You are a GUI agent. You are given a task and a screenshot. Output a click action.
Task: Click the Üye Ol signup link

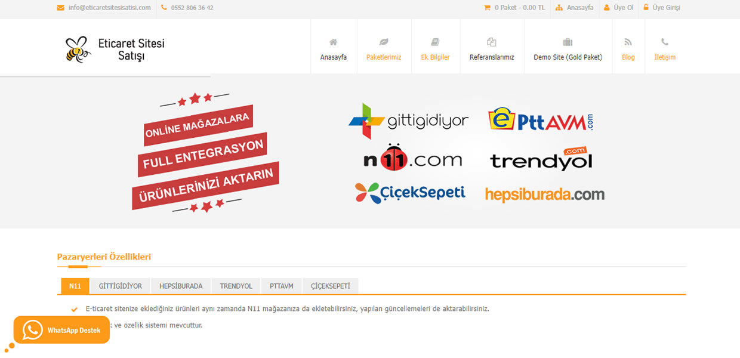click(619, 8)
